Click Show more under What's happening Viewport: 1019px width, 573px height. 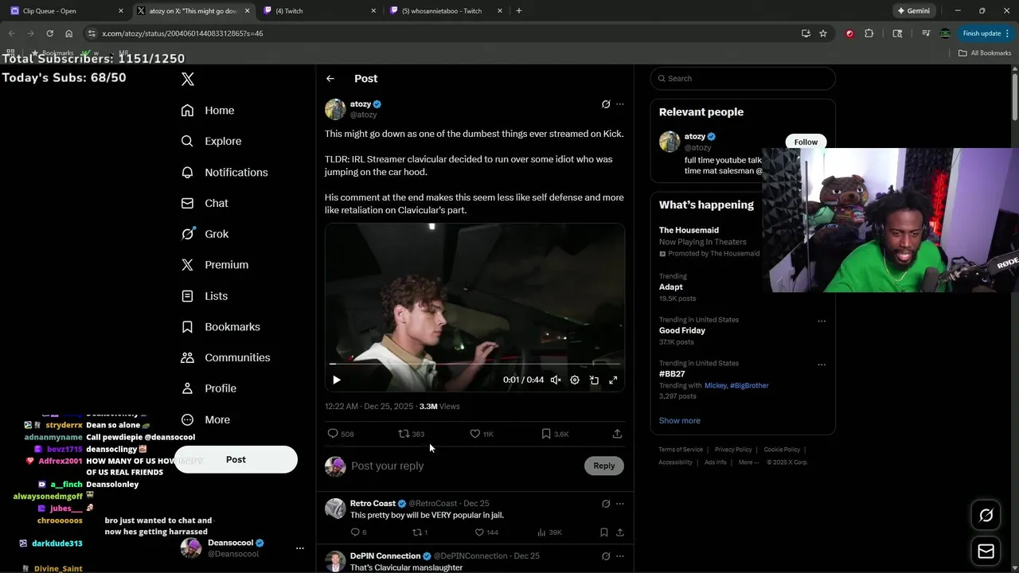(x=680, y=421)
